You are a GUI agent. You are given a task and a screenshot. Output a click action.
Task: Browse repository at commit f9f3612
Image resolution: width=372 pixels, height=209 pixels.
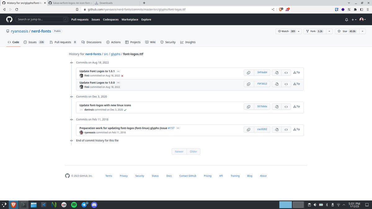(286, 84)
